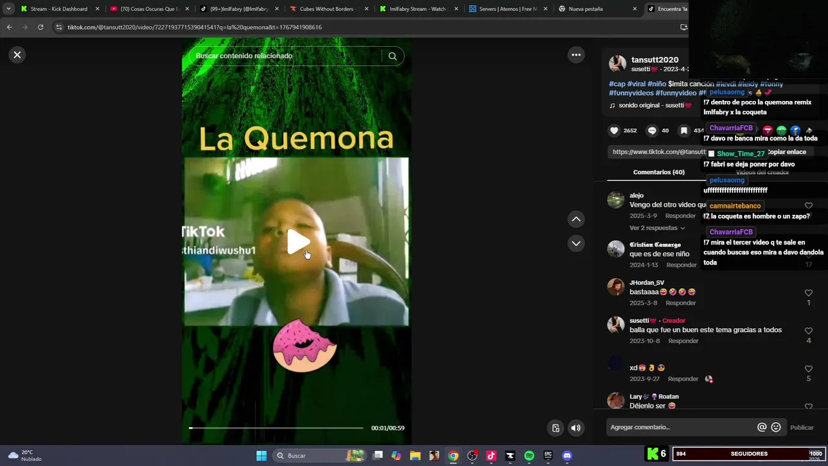This screenshot has height=466, width=828.
Task: Click the #viral hashtag
Action: (637, 84)
